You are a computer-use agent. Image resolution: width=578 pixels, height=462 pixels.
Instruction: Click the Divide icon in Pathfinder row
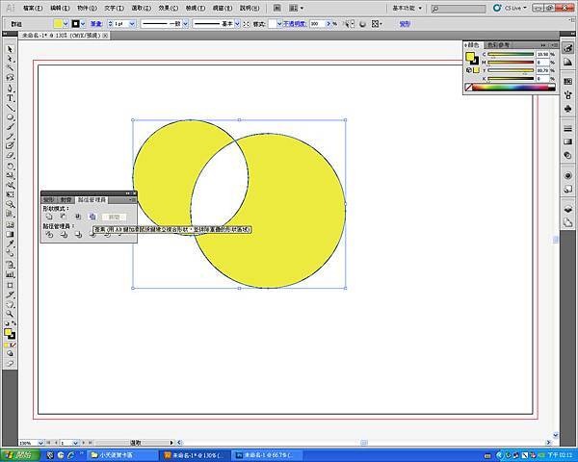tap(48, 234)
